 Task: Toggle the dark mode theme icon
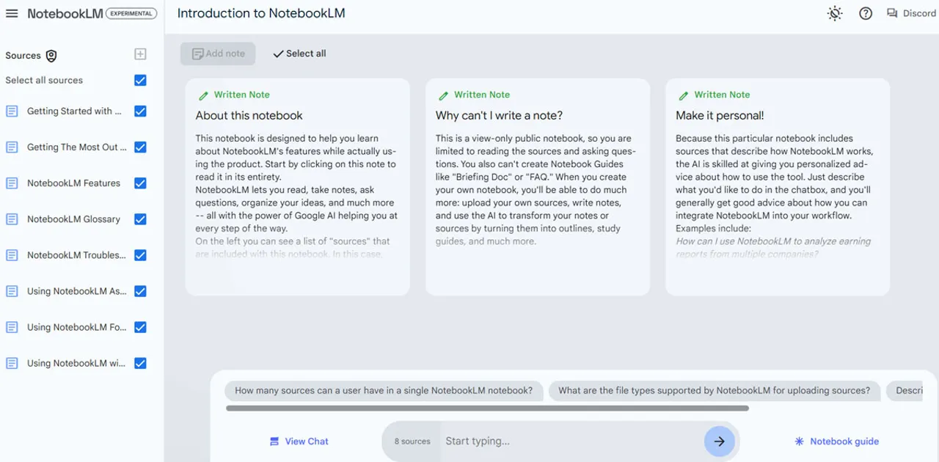834,13
